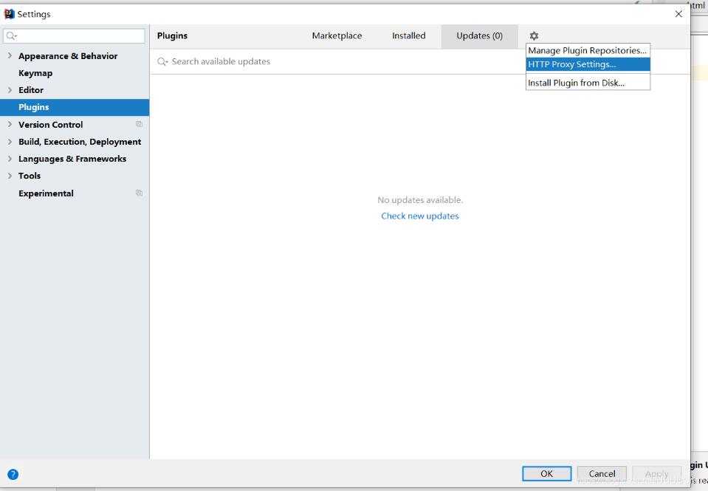This screenshot has height=491, width=708.
Task: Open the plugin options gear menu
Action: 534,35
